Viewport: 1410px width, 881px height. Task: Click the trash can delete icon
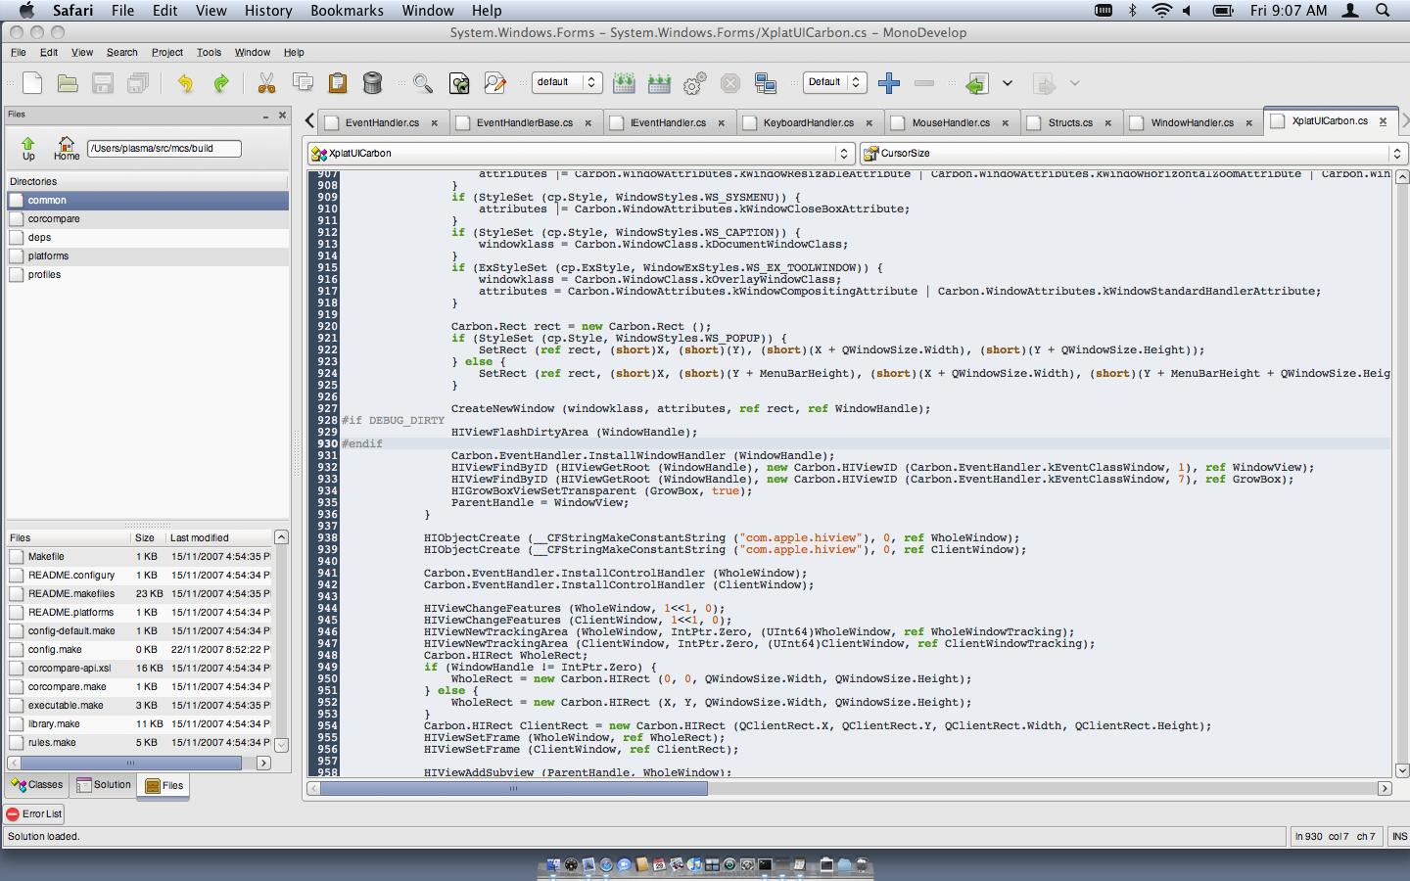373,83
